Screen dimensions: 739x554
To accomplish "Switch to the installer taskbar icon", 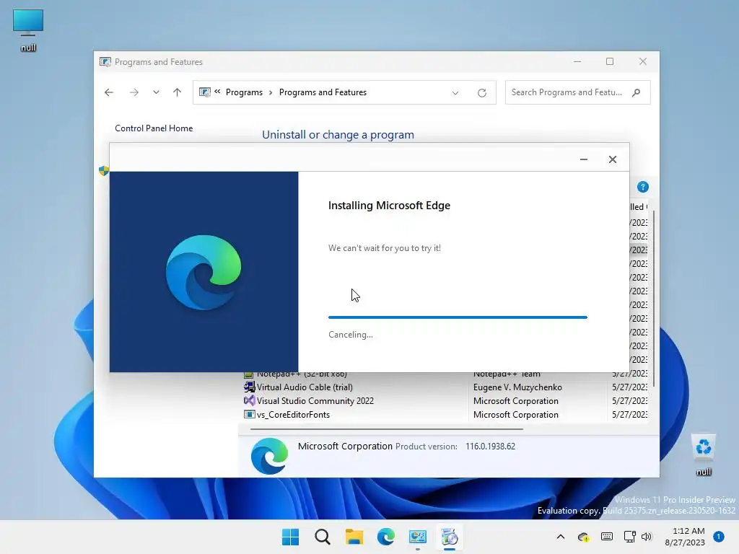I will pos(449,537).
